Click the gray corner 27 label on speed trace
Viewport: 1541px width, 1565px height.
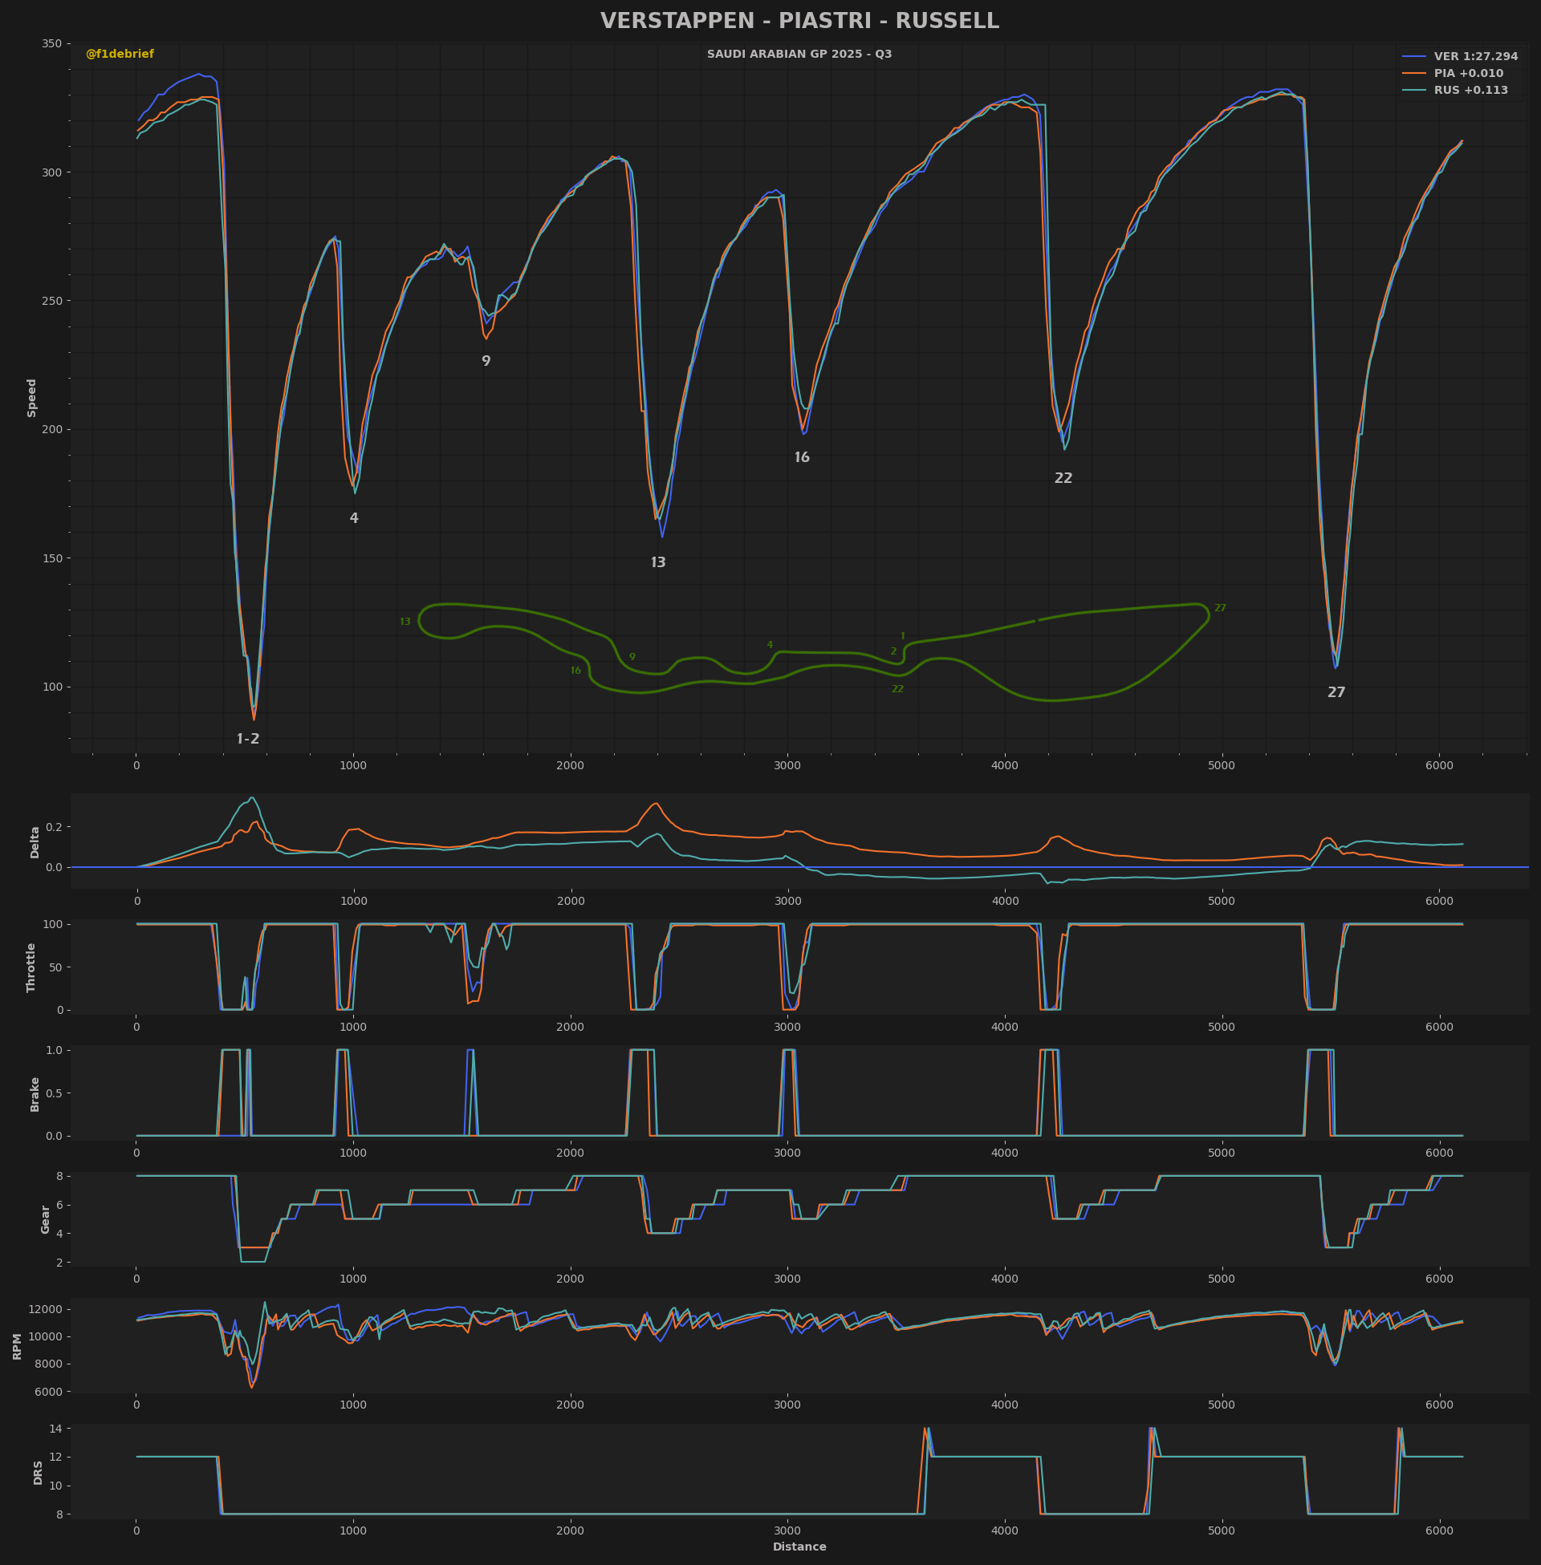[1336, 693]
